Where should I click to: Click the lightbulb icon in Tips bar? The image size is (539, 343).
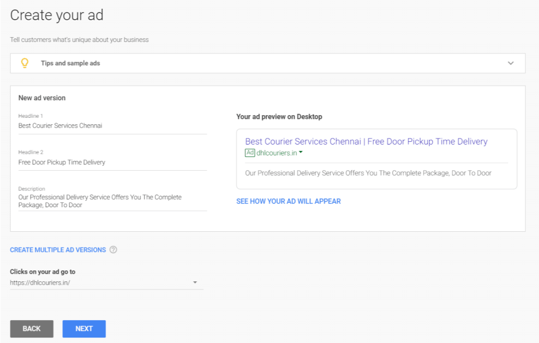click(24, 63)
